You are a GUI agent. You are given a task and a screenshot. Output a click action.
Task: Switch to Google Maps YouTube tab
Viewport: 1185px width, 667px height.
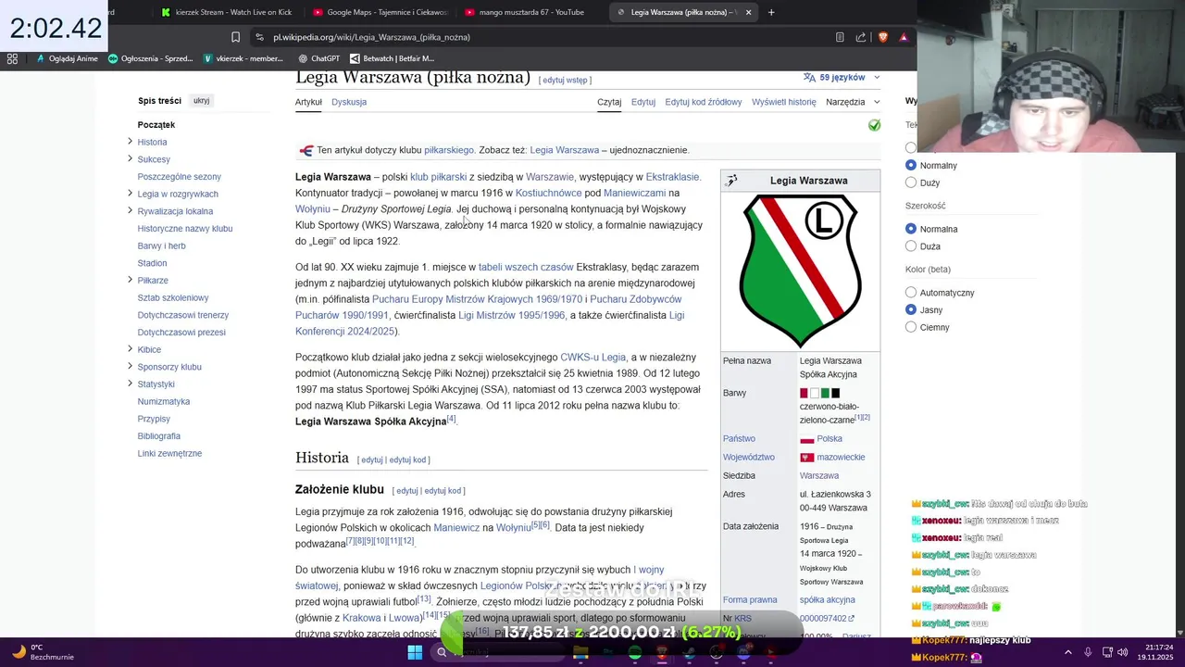[x=380, y=12]
